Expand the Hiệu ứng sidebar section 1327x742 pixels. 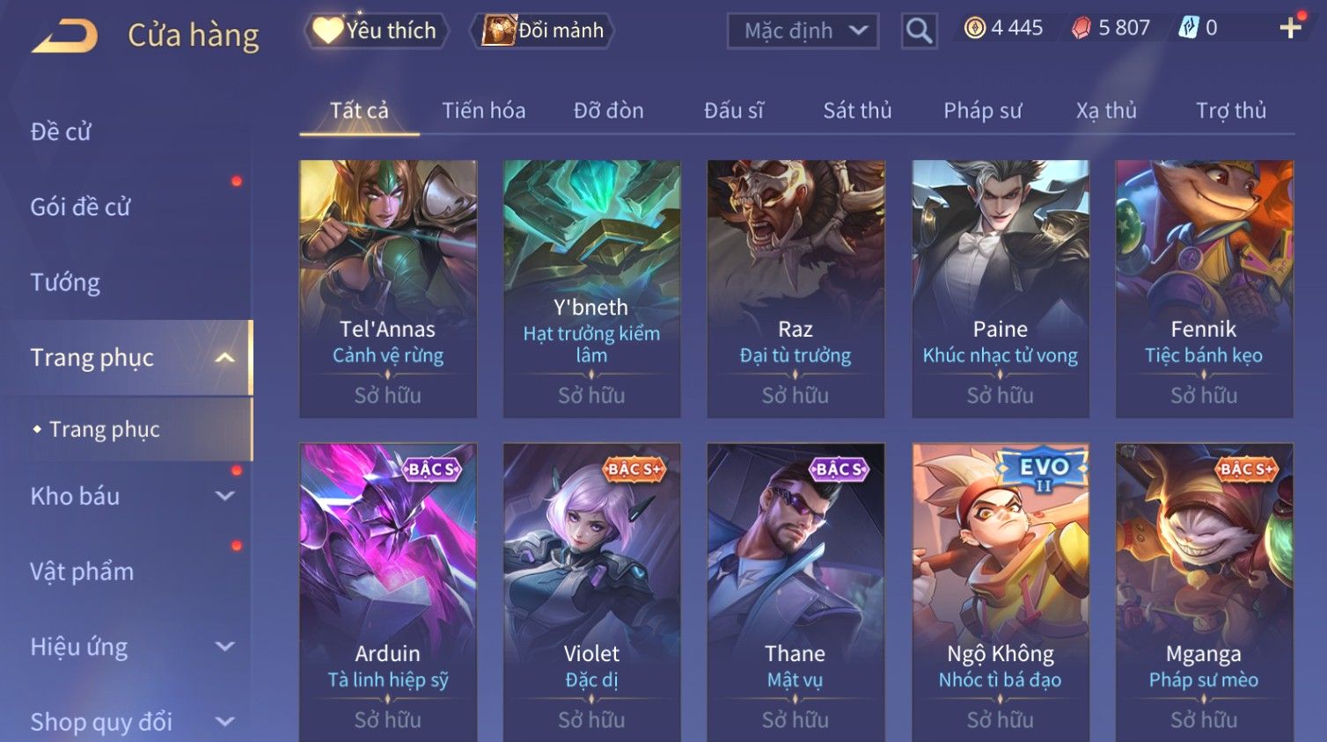click(225, 646)
